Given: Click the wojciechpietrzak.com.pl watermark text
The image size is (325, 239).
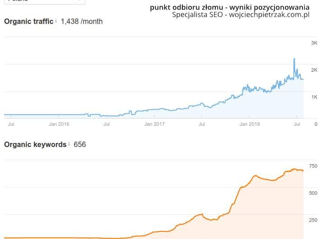Looking at the screenshot, I should (269, 15).
